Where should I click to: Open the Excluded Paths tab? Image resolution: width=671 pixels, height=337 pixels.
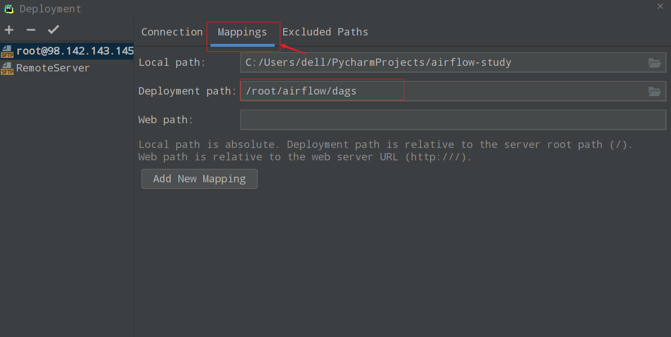(325, 32)
